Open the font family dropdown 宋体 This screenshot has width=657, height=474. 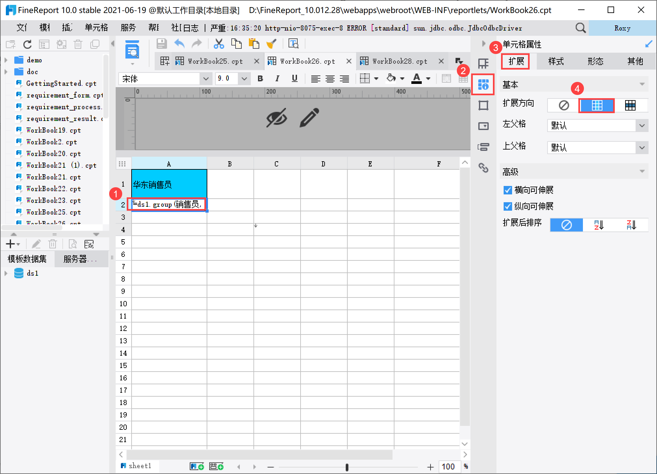click(x=206, y=79)
